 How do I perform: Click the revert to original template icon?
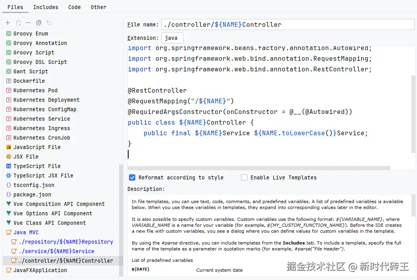[49, 23]
